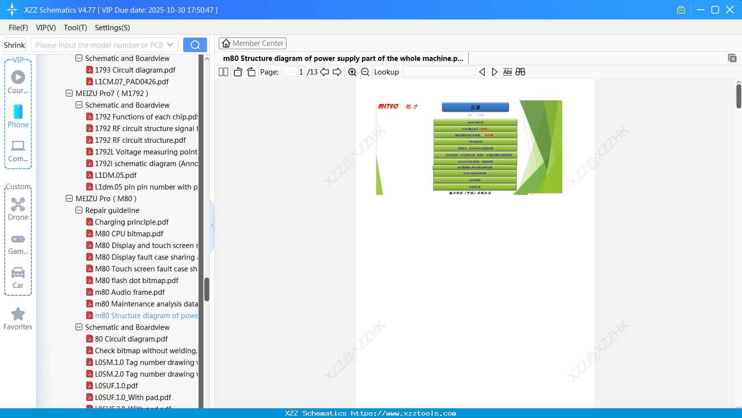This screenshot has width=742, height=418.
Task: Click the model number search input
Action: [100, 45]
